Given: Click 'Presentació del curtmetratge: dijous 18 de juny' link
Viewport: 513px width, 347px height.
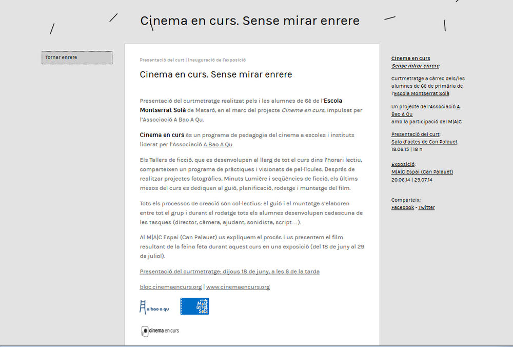Looking at the screenshot, I should (x=229, y=272).
